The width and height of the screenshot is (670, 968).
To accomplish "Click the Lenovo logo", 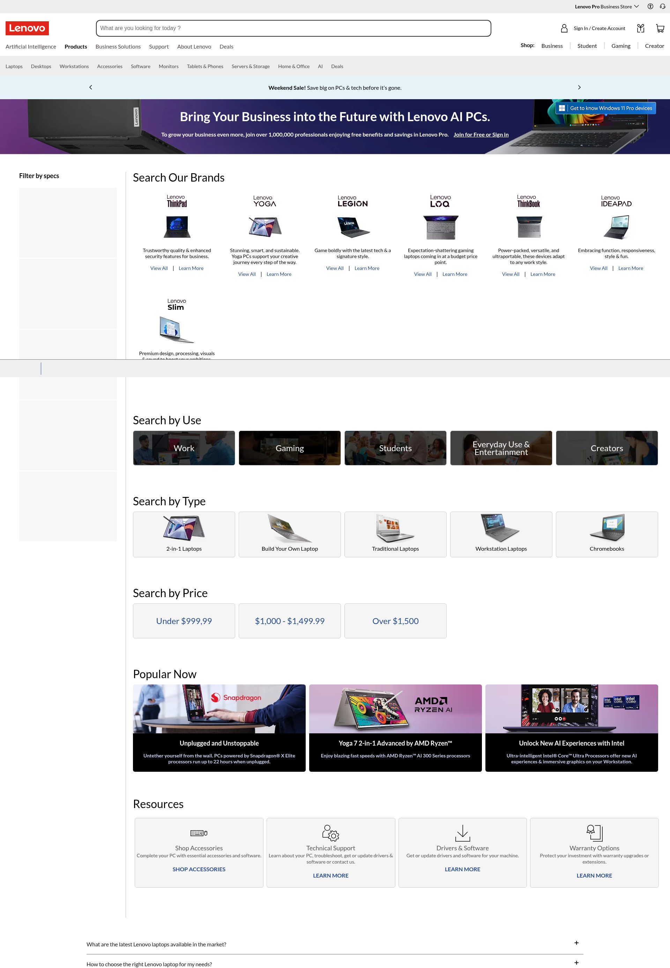I will tap(27, 28).
